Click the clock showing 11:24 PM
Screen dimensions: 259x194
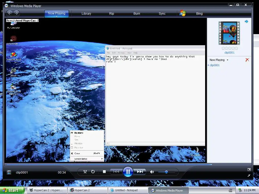click(249, 190)
